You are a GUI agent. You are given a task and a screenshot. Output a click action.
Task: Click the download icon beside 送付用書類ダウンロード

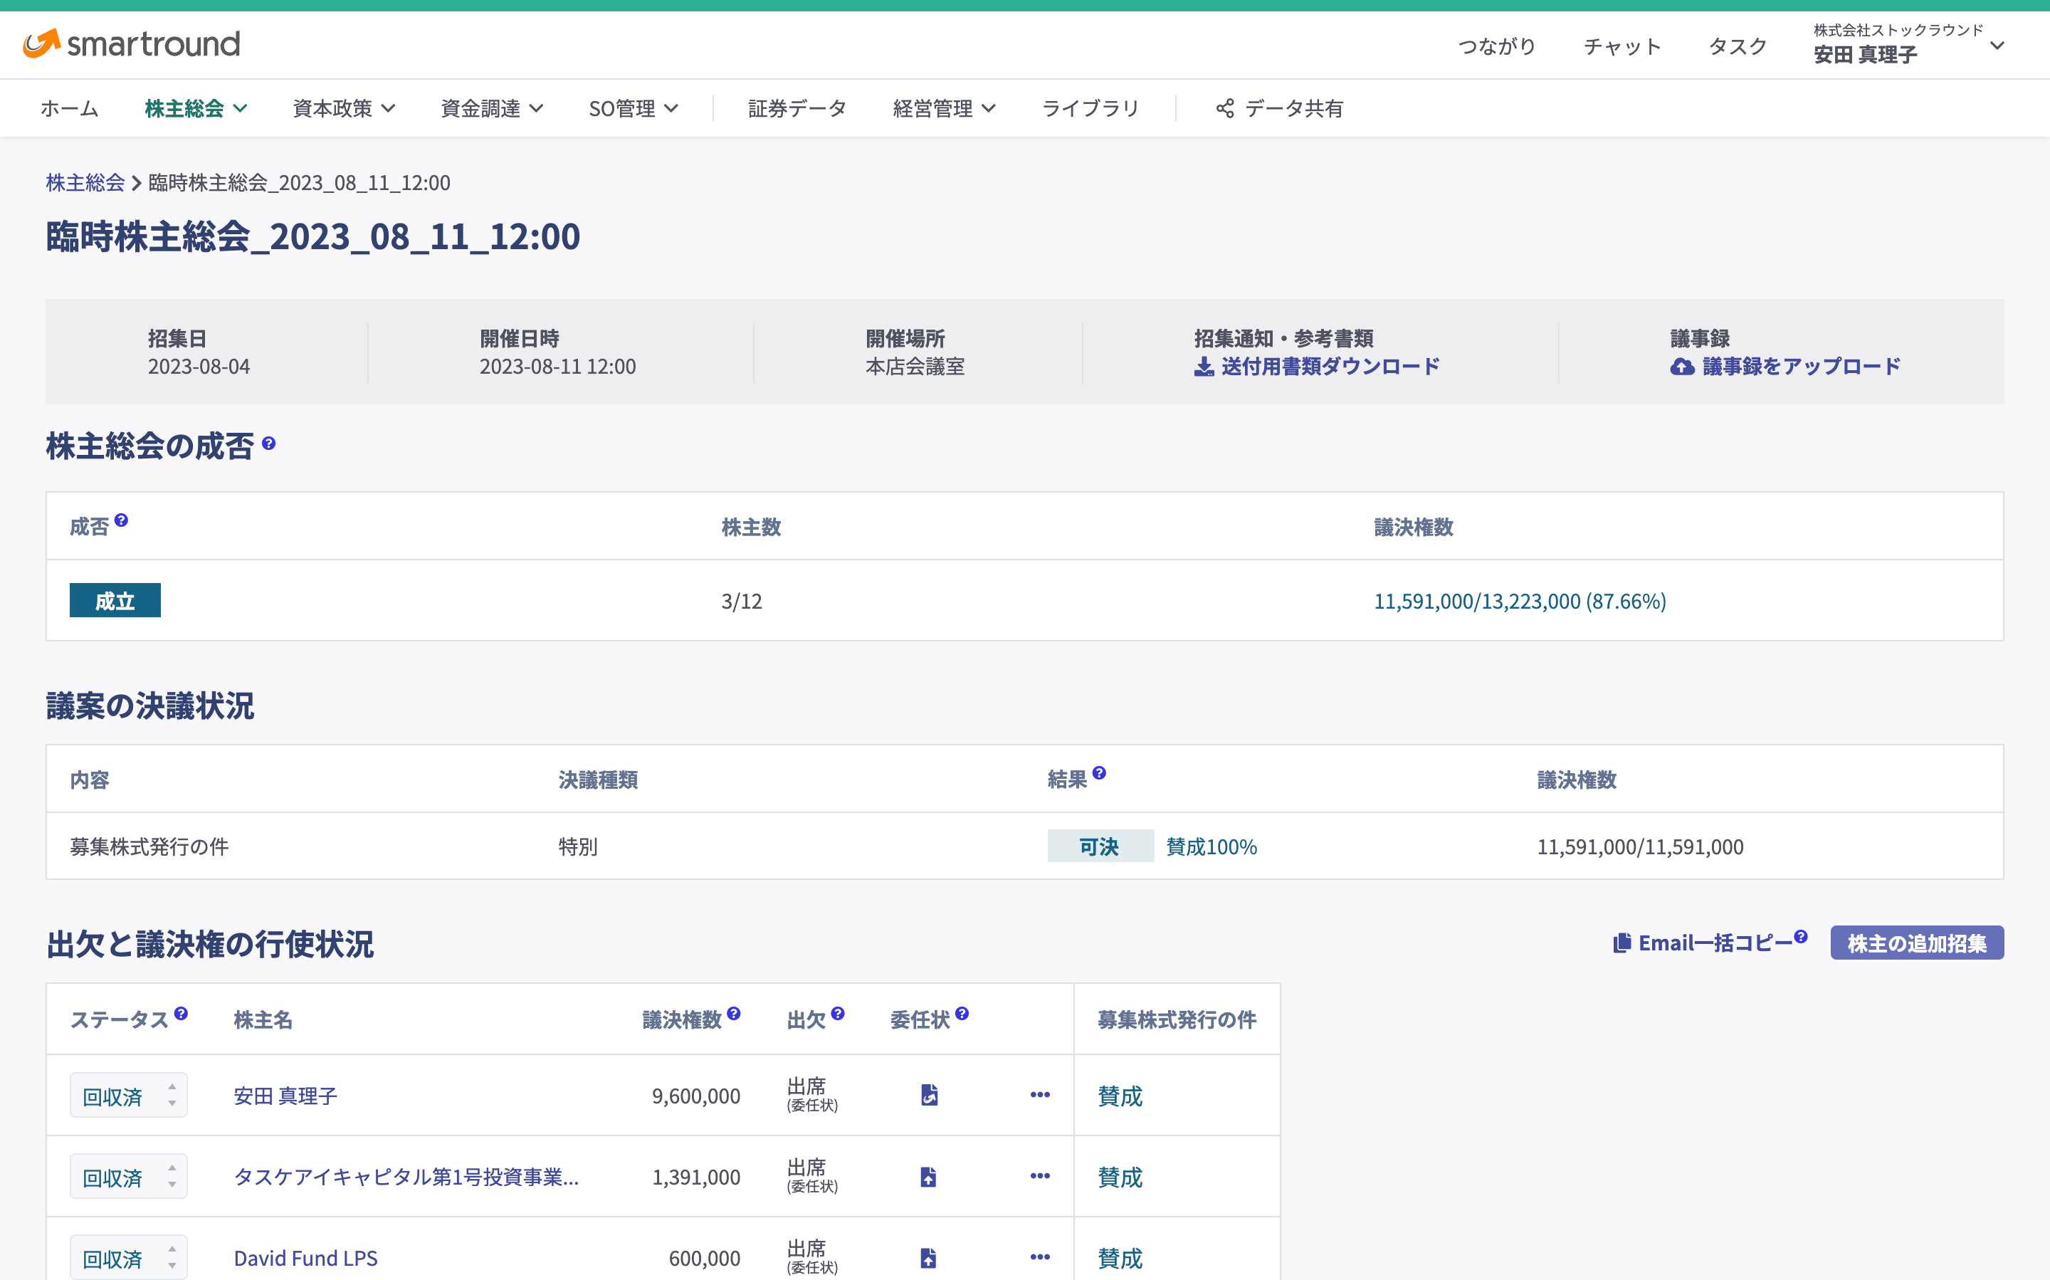pyautogui.click(x=1203, y=366)
